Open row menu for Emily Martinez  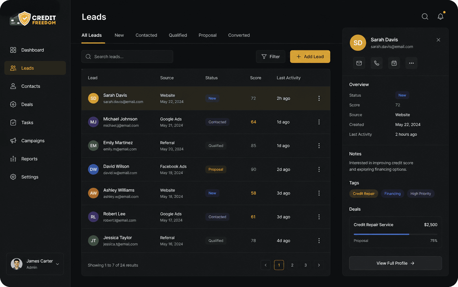[x=319, y=146]
